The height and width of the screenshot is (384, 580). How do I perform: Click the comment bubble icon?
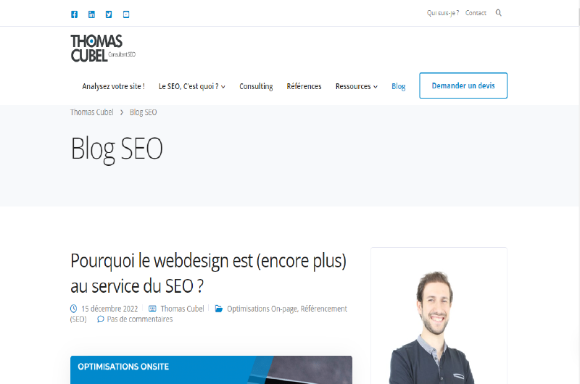pyautogui.click(x=100, y=319)
